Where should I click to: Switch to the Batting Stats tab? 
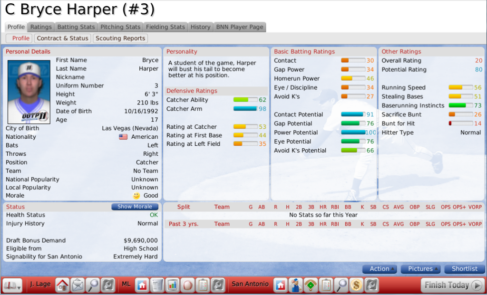coord(77,27)
